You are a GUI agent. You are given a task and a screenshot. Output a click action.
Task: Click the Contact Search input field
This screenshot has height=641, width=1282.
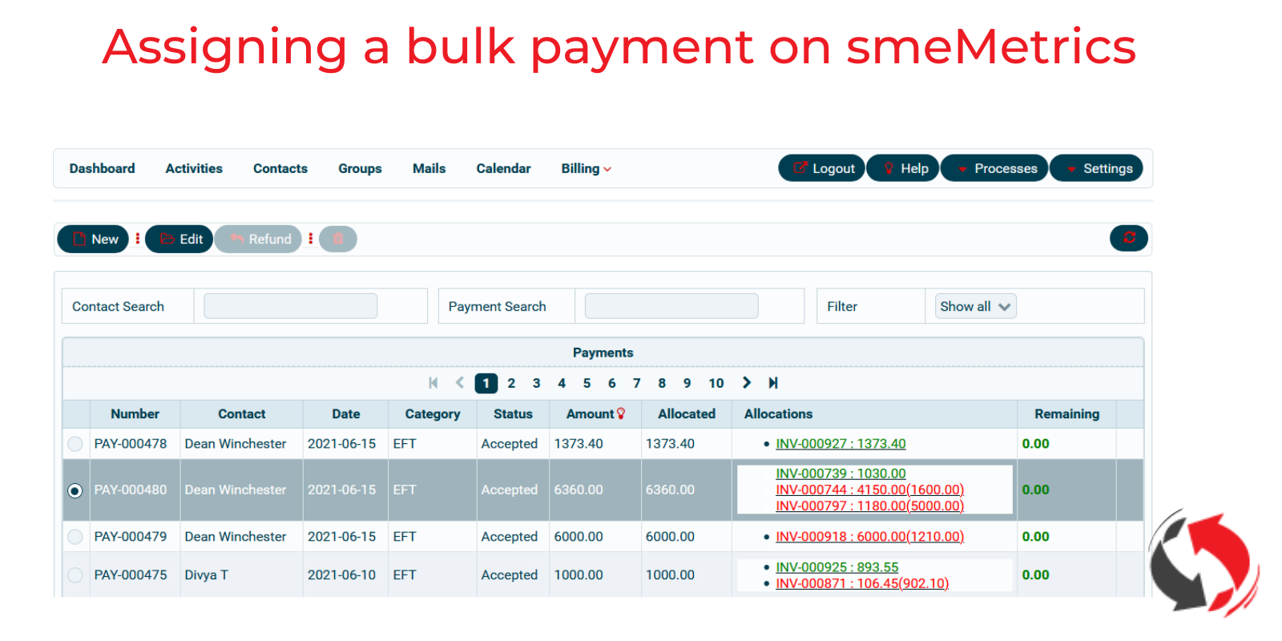(290, 306)
